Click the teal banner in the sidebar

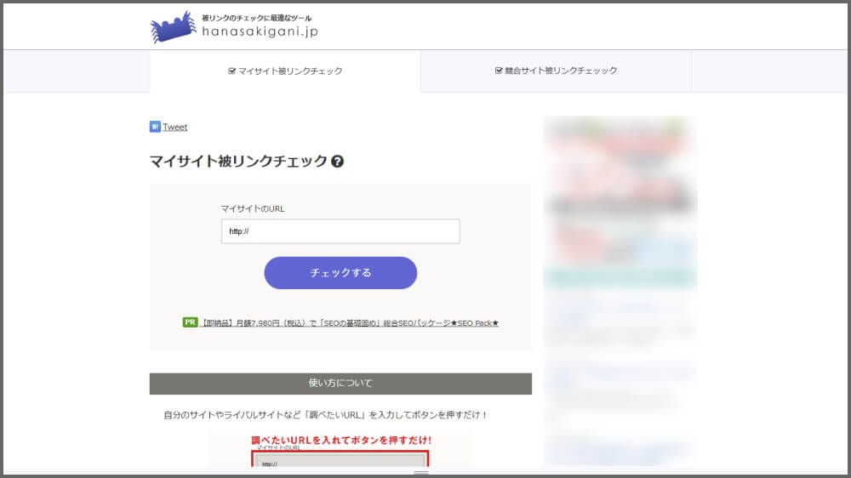pos(620,277)
